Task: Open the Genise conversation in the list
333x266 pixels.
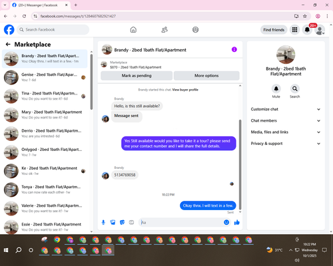Action: pyautogui.click(x=45, y=77)
